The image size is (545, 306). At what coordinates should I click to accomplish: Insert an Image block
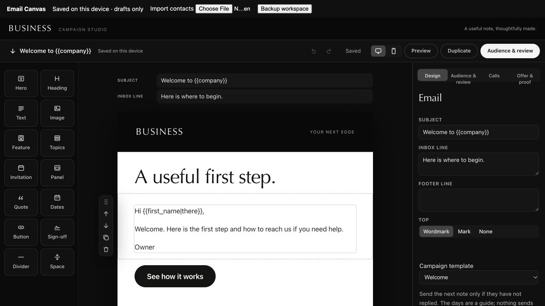57,113
